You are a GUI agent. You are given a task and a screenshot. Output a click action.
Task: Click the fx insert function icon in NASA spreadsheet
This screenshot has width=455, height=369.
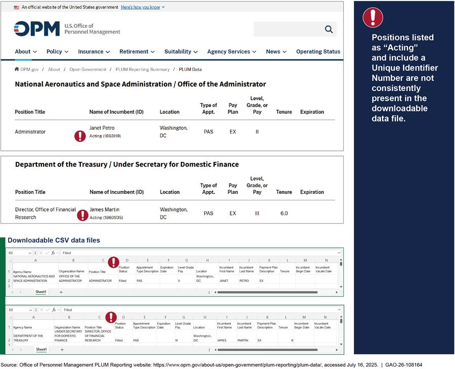pos(53,253)
